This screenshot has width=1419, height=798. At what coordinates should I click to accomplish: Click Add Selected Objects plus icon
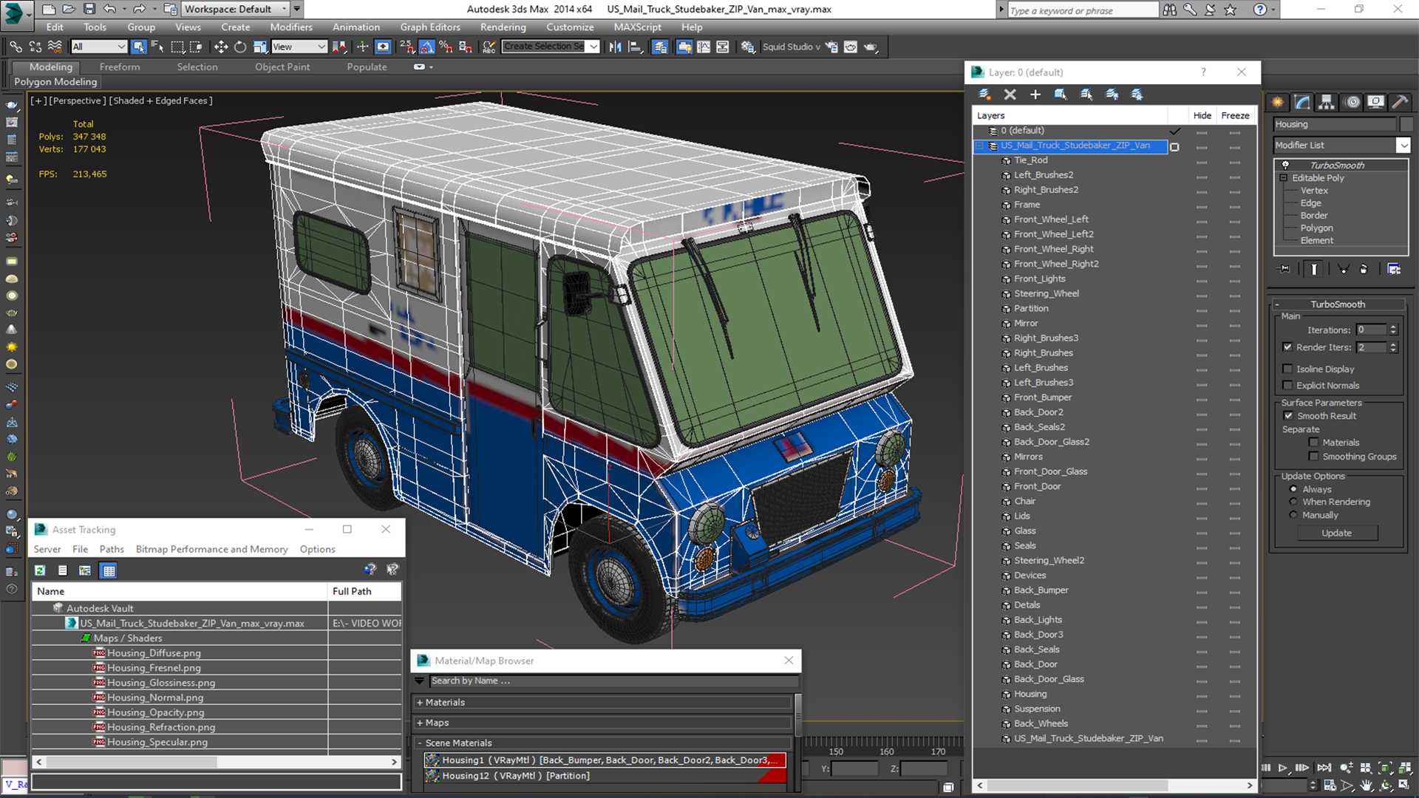[1035, 95]
